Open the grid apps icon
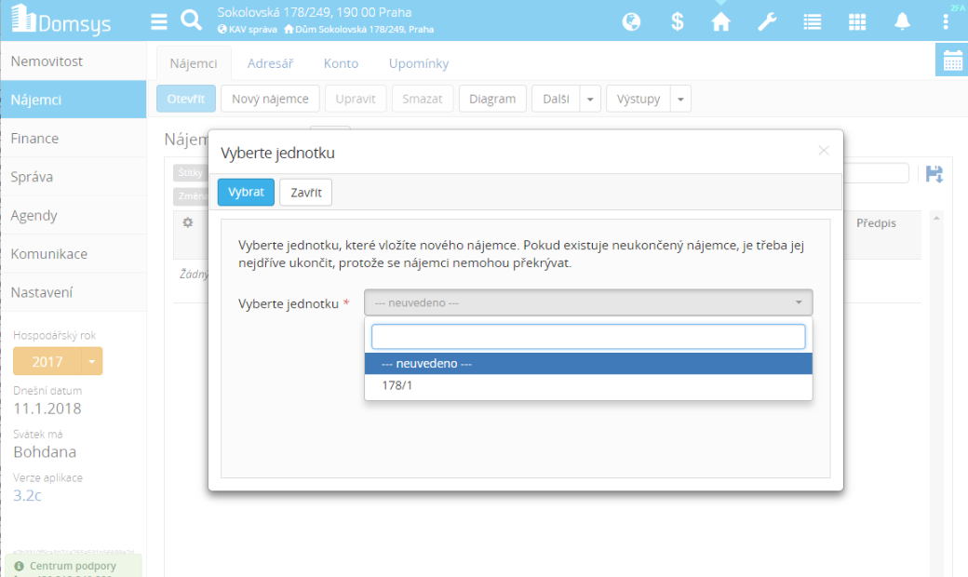Image resolution: width=968 pixels, height=577 pixels. pyautogui.click(x=857, y=22)
